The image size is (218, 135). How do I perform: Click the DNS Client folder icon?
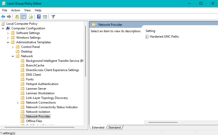(22, 75)
